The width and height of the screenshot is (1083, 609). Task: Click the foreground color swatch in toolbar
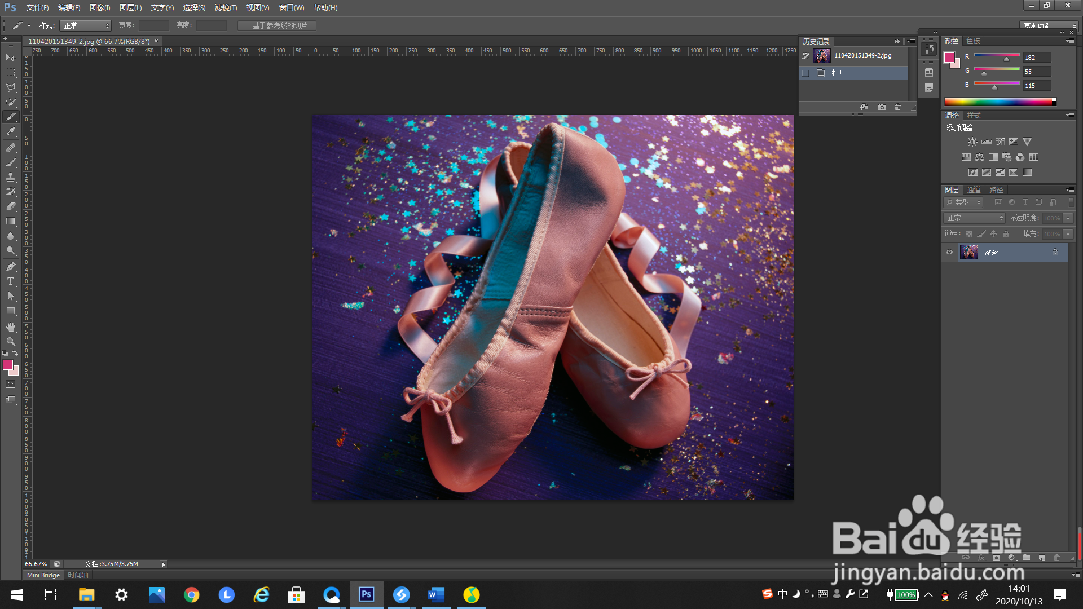[8, 365]
